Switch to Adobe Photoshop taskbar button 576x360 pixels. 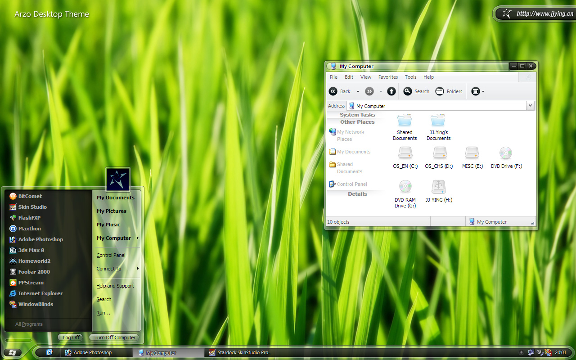click(96, 352)
